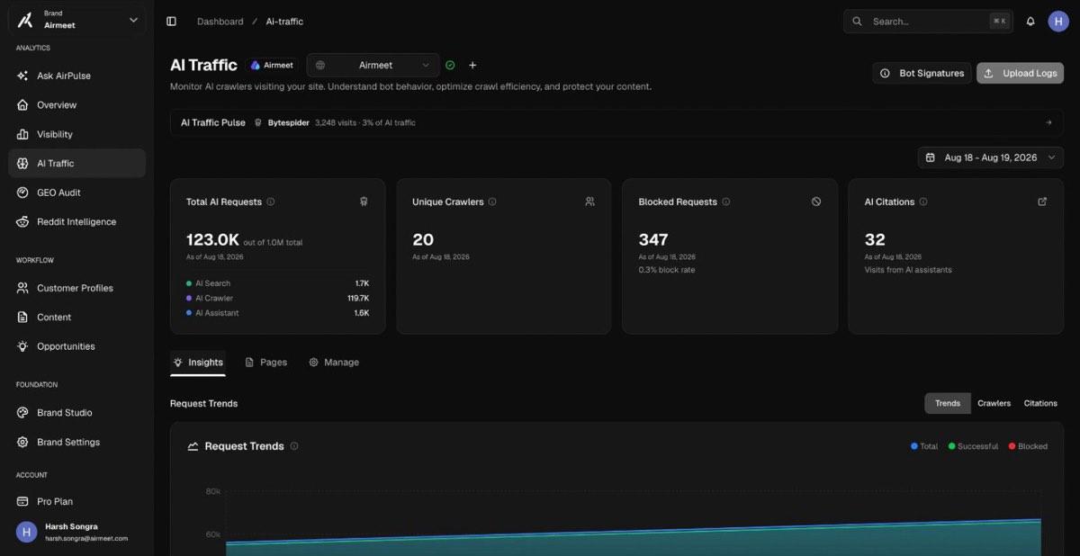Click the Ask AirPulse sparkle icon

tap(22, 76)
